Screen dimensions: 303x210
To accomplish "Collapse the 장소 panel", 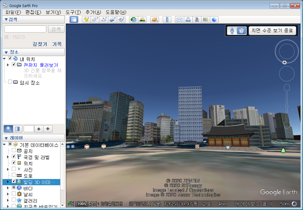I will (6, 52).
